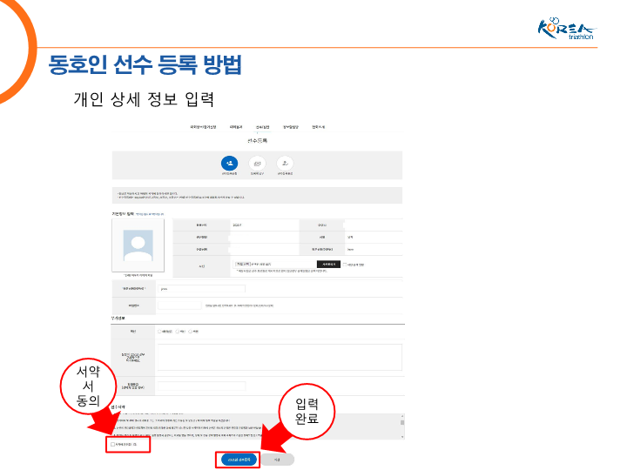The height and width of the screenshot is (470, 627).
Task: Open the first tab of the form navigation
Action: click(x=203, y=127)
